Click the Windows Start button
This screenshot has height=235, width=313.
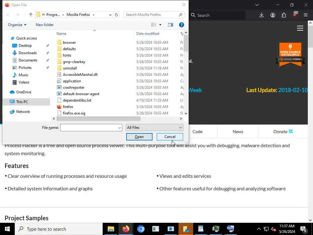pyautogui.click(x=7, y=229)
